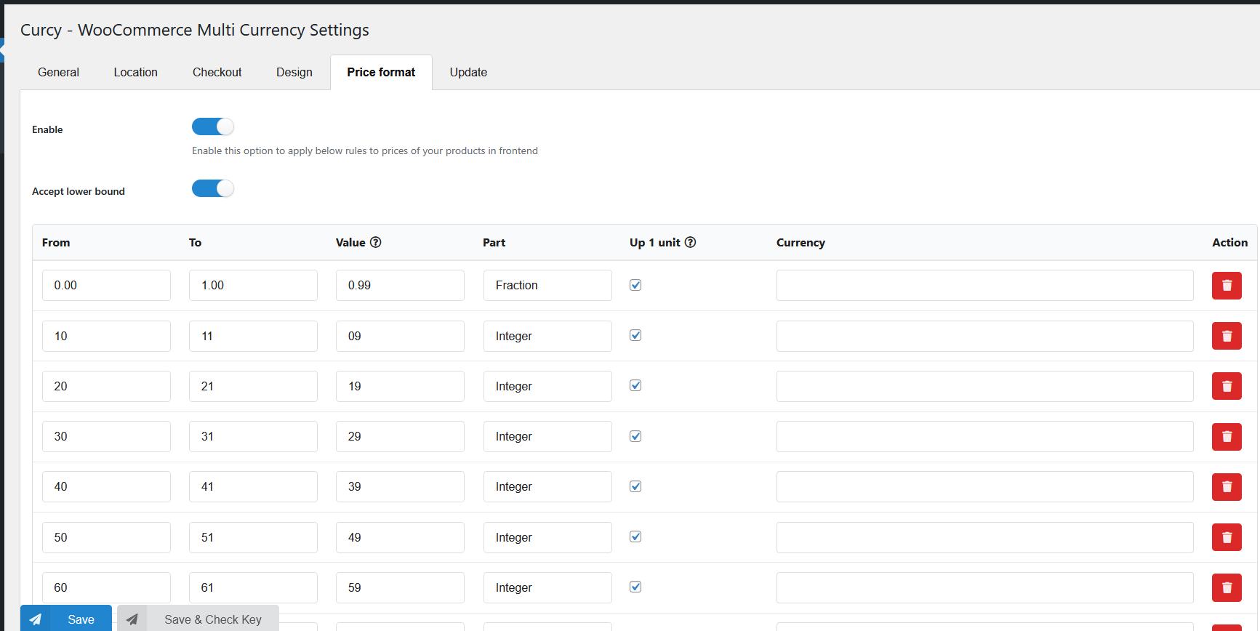Click the From field containing 10

106,336
